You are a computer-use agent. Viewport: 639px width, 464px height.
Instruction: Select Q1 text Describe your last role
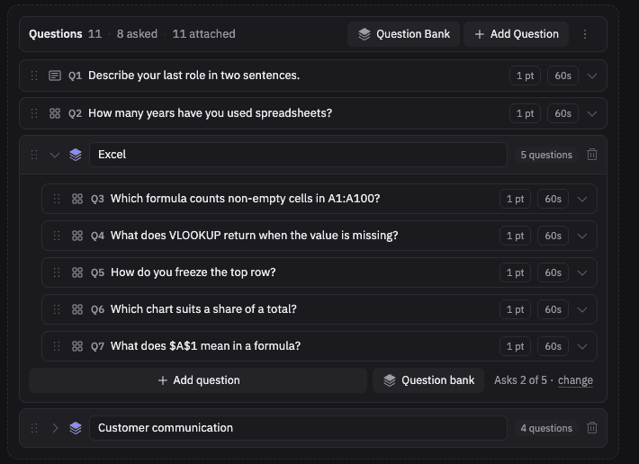point(194,76)
